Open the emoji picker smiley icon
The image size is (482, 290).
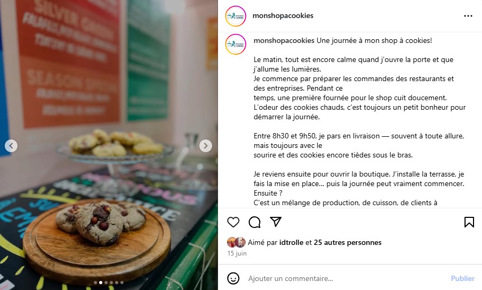[x=233, y=278]
